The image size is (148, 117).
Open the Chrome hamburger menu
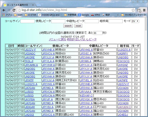click(144, 10)
